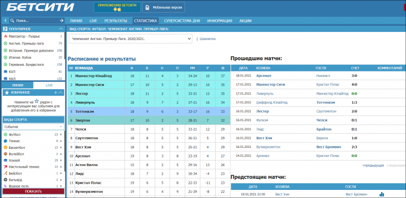Screen dimensions: 406x198
Task: Click Манчестер Юнайтед in standings table
Action: click(93, 76)
